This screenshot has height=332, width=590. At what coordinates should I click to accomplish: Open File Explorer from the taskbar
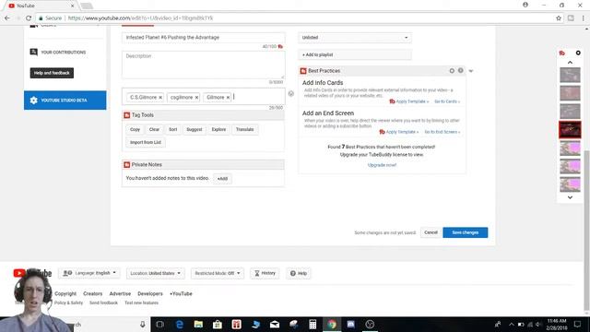[x=198, y=325]
